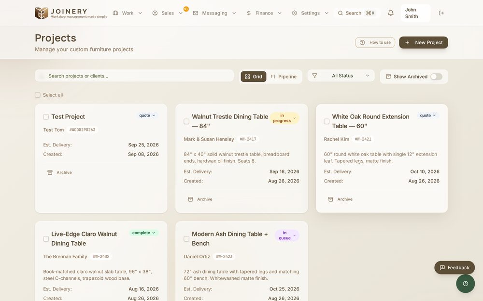Check the Test Project checkbox
The width and height of the screenshot is (483, 301).
(x=46, y=117)
